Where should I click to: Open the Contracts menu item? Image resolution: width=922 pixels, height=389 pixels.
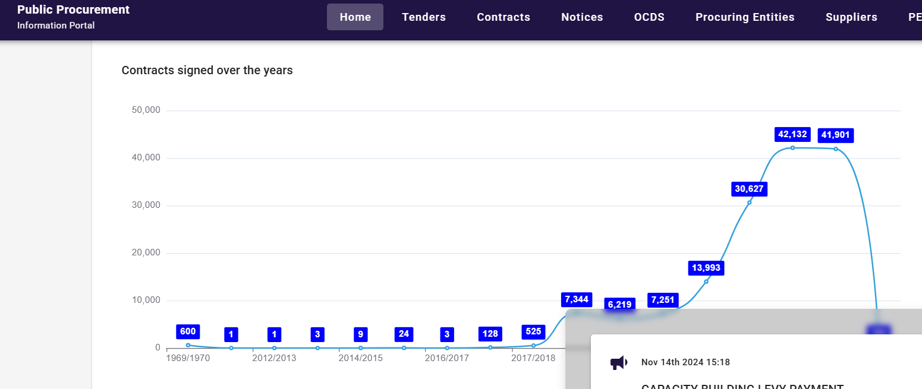(504, 17)
